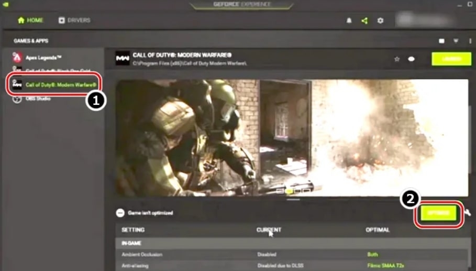The height and width of the screenshot is (271, 476).
Task: Open the green share overlay icon
Action: pyautogui.click(x=364, y=20)
